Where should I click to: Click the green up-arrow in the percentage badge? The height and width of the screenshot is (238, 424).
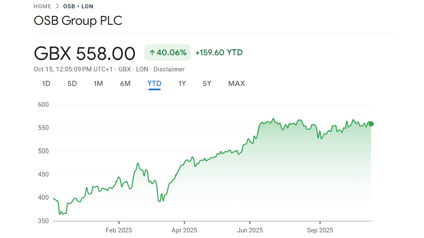(152, 52)
